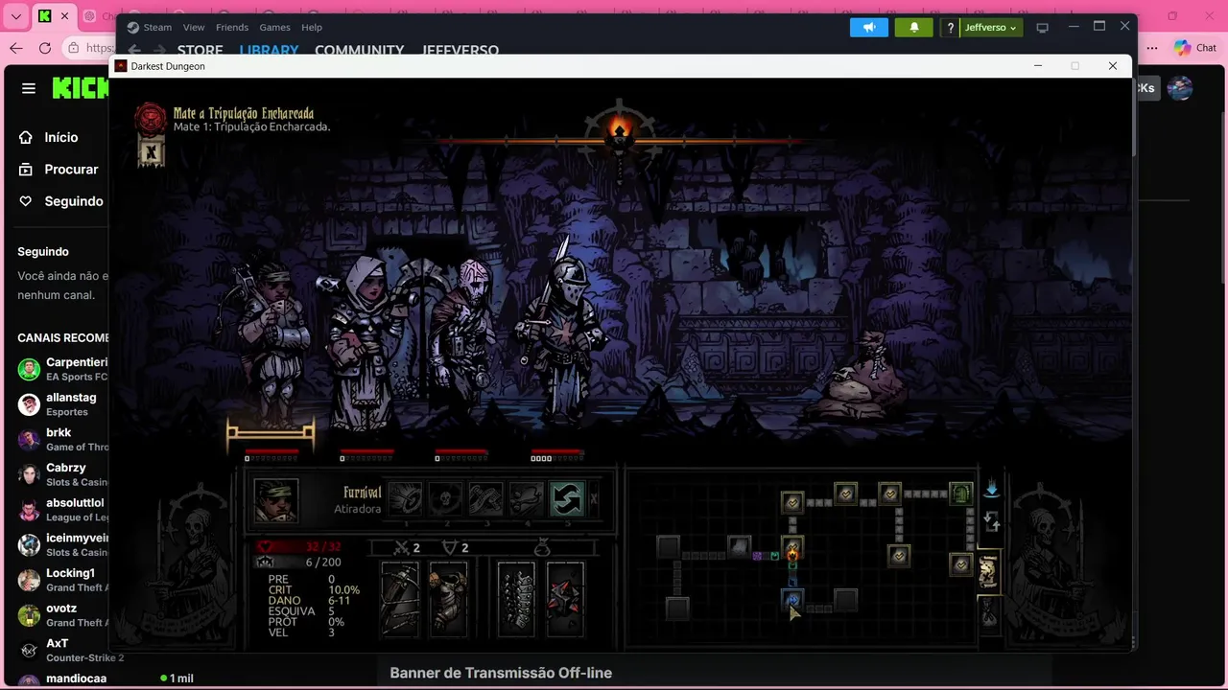Go to Steam LIBRARY tab

269,50
